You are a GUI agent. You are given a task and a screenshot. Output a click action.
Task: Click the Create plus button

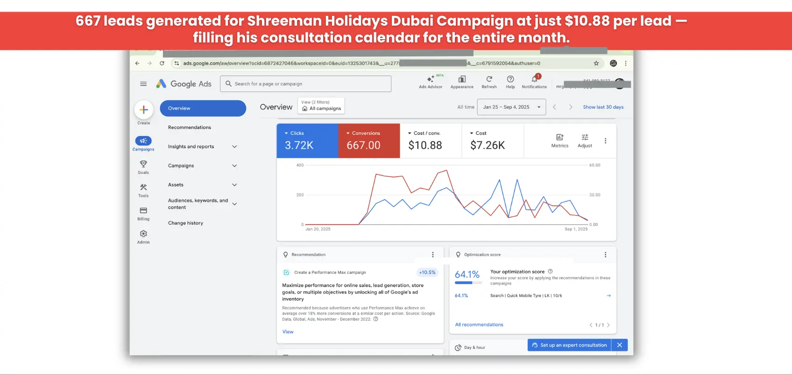click(x=144, y=110)
